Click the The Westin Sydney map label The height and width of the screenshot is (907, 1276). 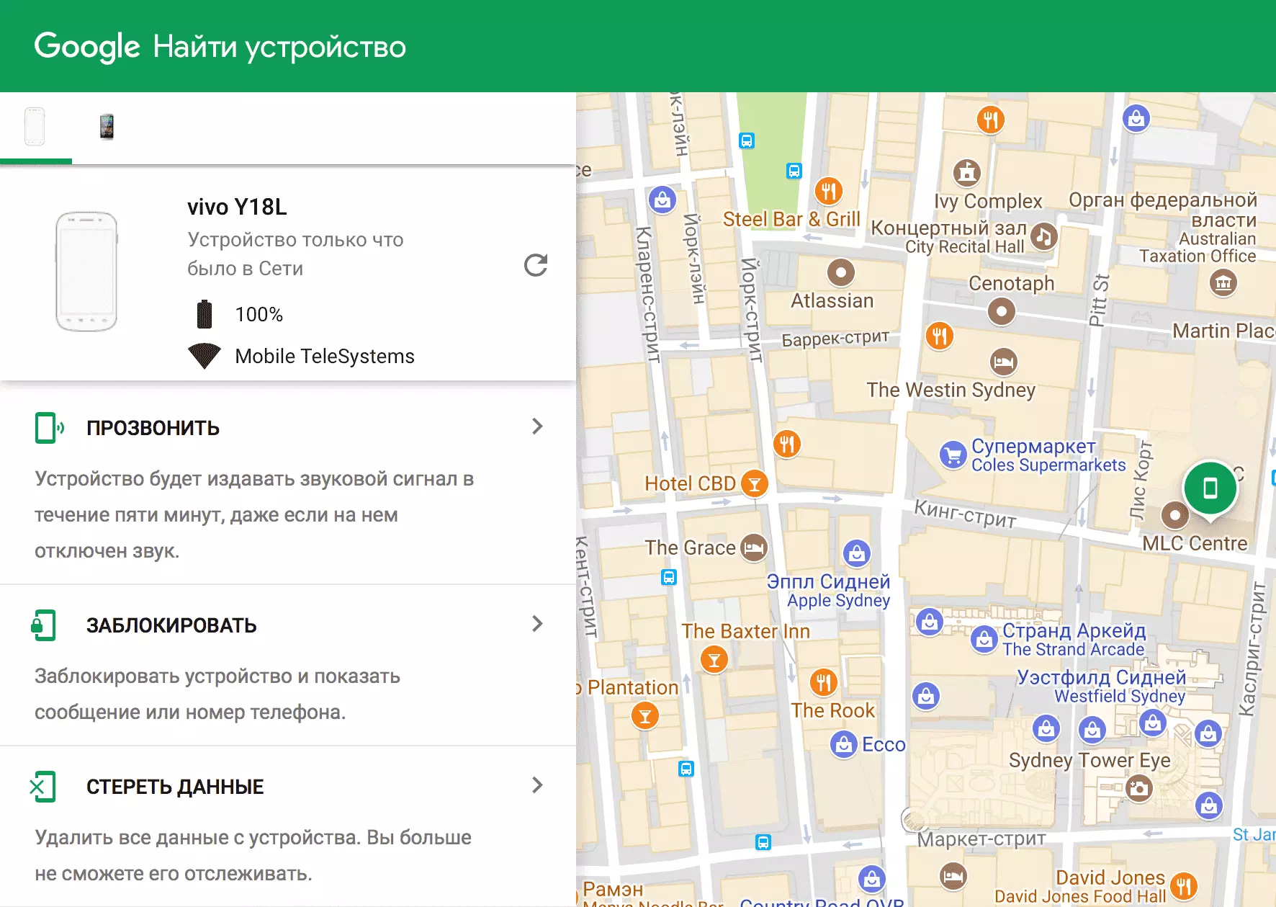[951, 390]
